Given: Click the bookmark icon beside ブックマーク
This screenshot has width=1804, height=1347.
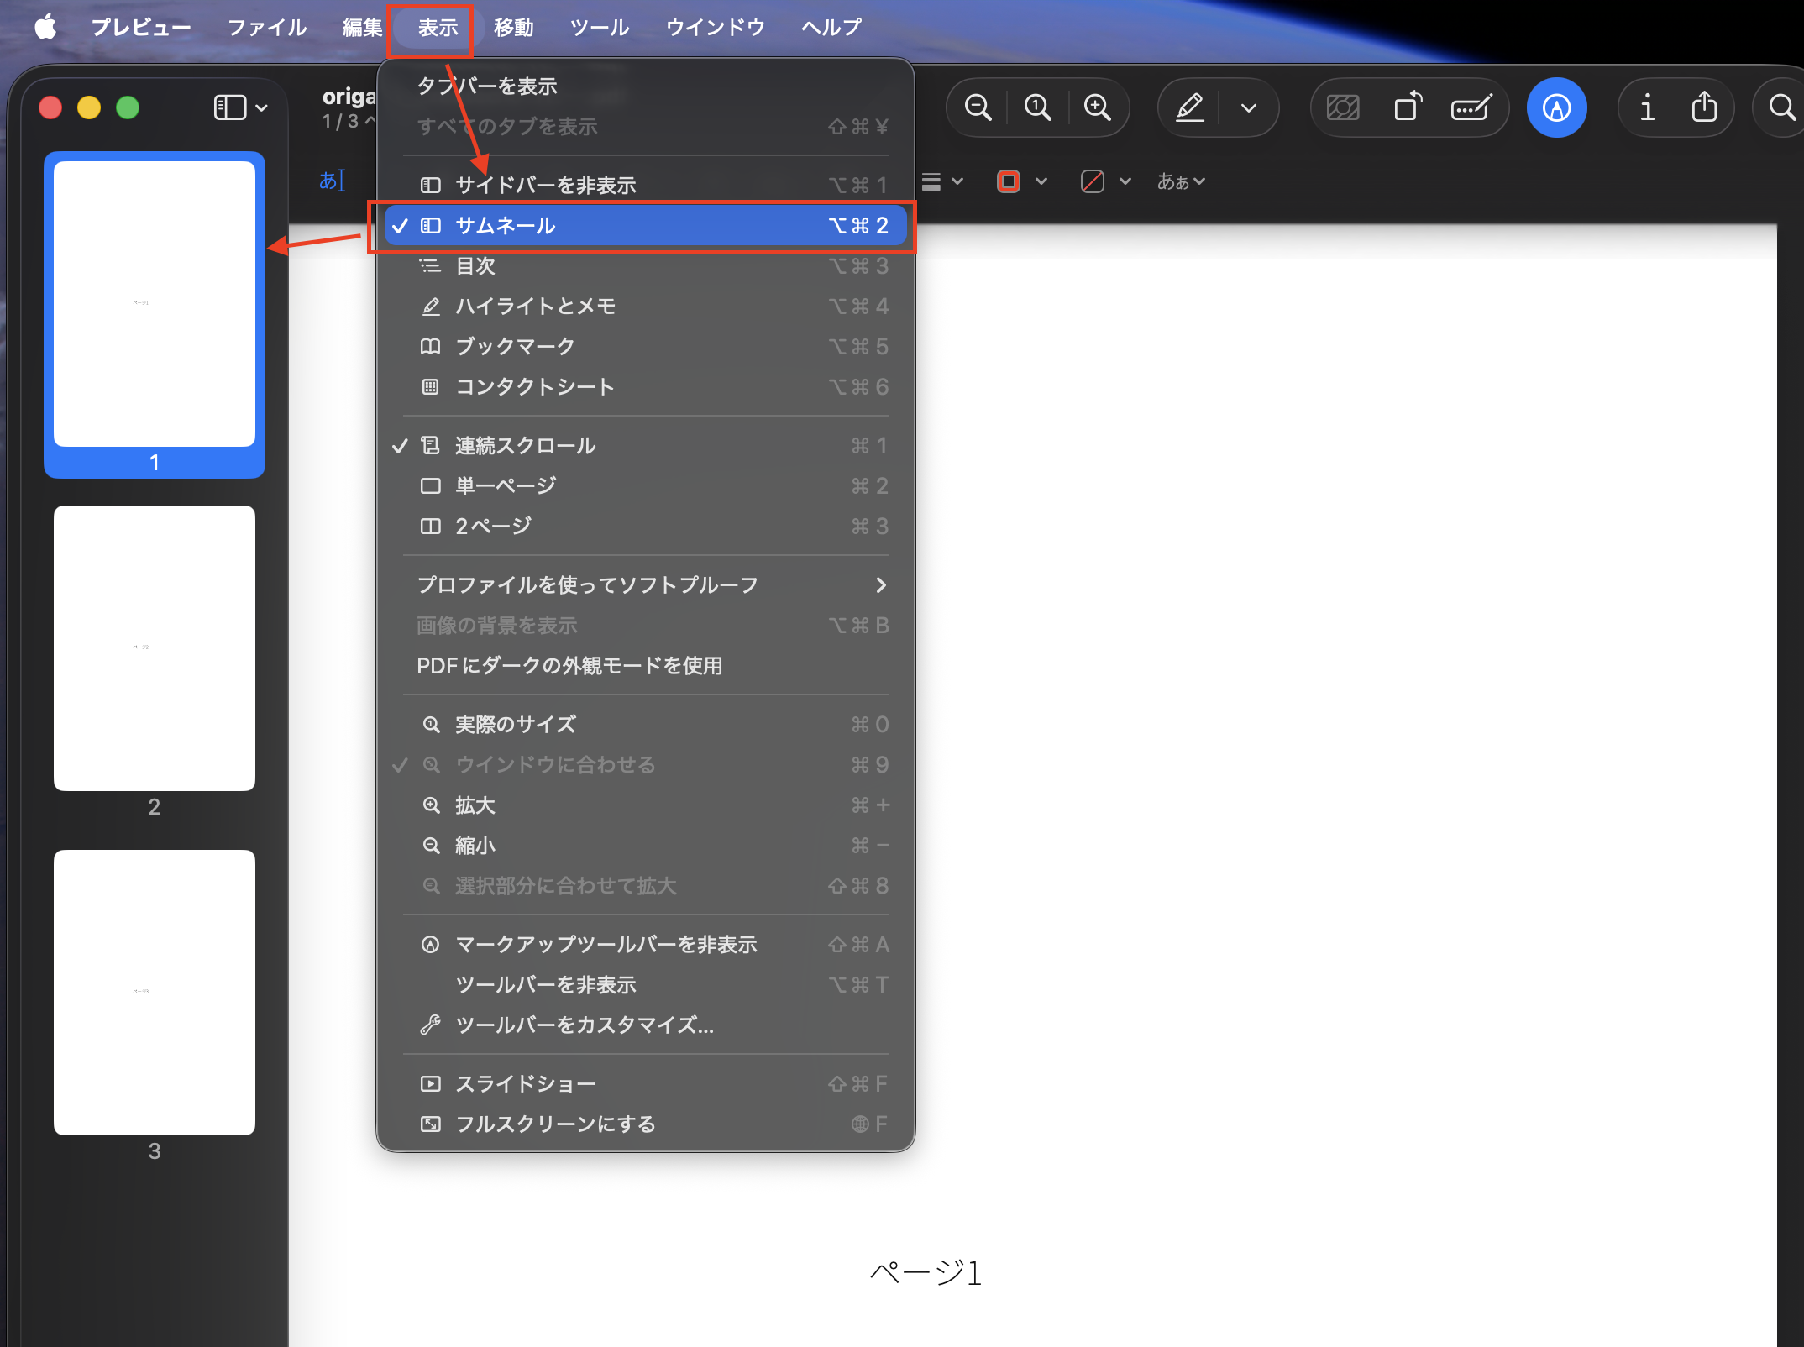Looking at the screenshot, I should [x=430, y=346].
